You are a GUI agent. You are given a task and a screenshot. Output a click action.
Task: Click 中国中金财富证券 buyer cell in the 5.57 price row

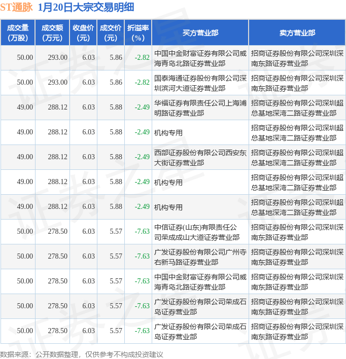tap(200, 282)
